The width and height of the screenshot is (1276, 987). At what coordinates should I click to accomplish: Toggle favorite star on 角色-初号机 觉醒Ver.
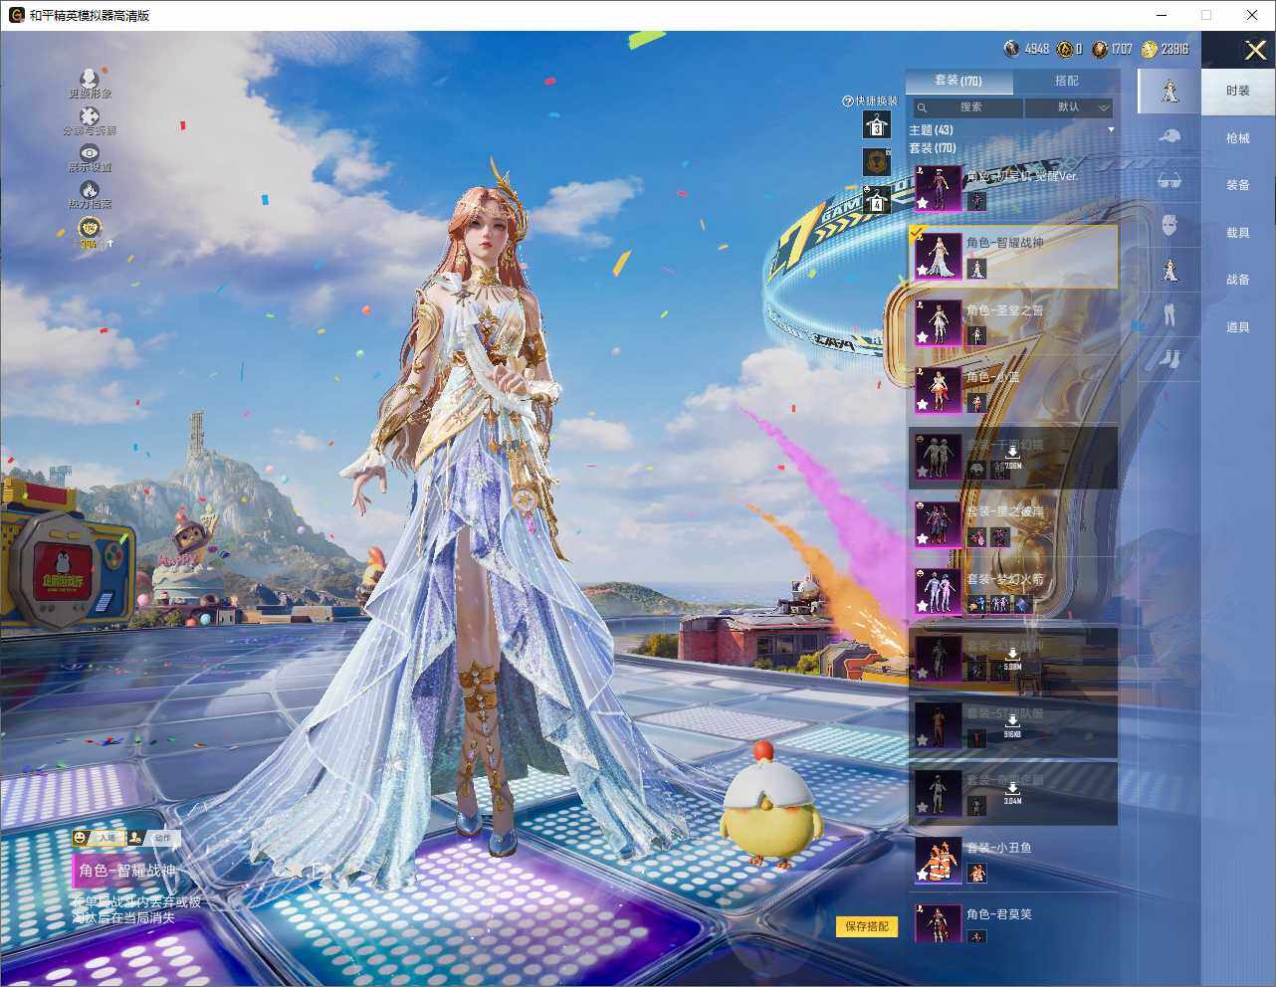(923, 203)
